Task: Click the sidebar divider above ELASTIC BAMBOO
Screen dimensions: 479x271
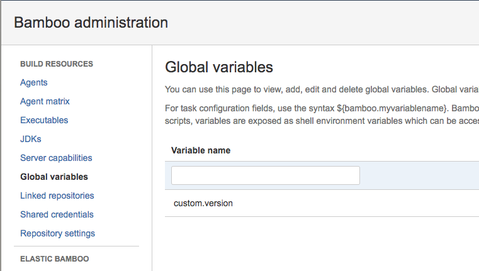Action: tap(76, 246)
